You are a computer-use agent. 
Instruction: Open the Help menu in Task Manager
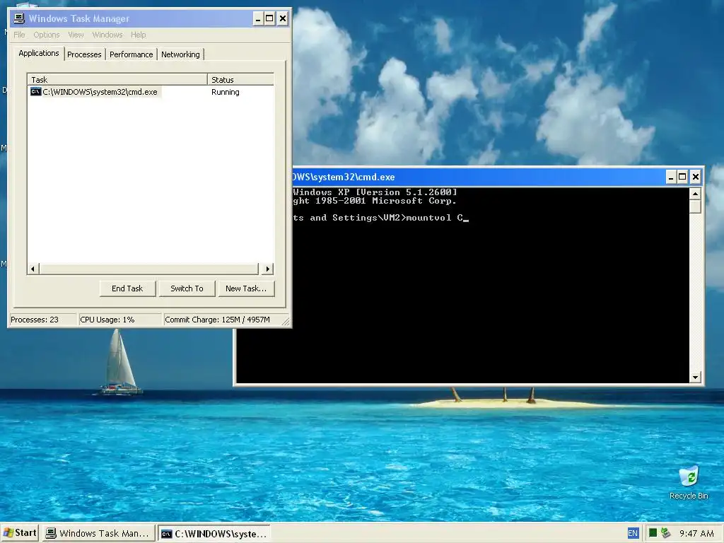138,35
